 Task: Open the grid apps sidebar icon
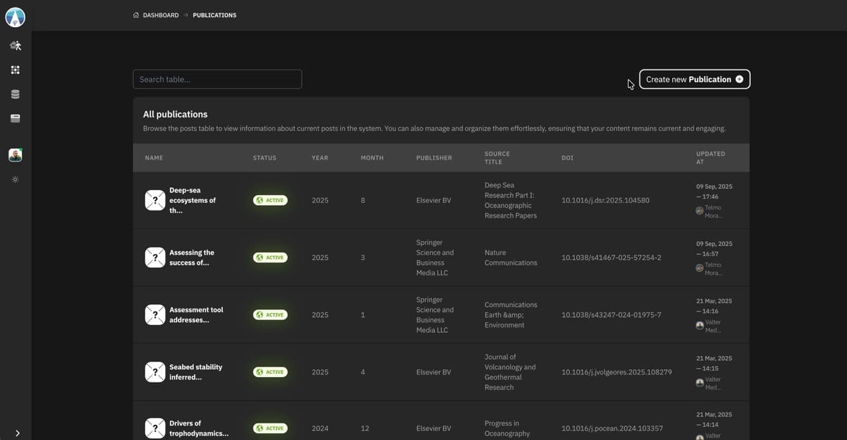click(15, 70)
